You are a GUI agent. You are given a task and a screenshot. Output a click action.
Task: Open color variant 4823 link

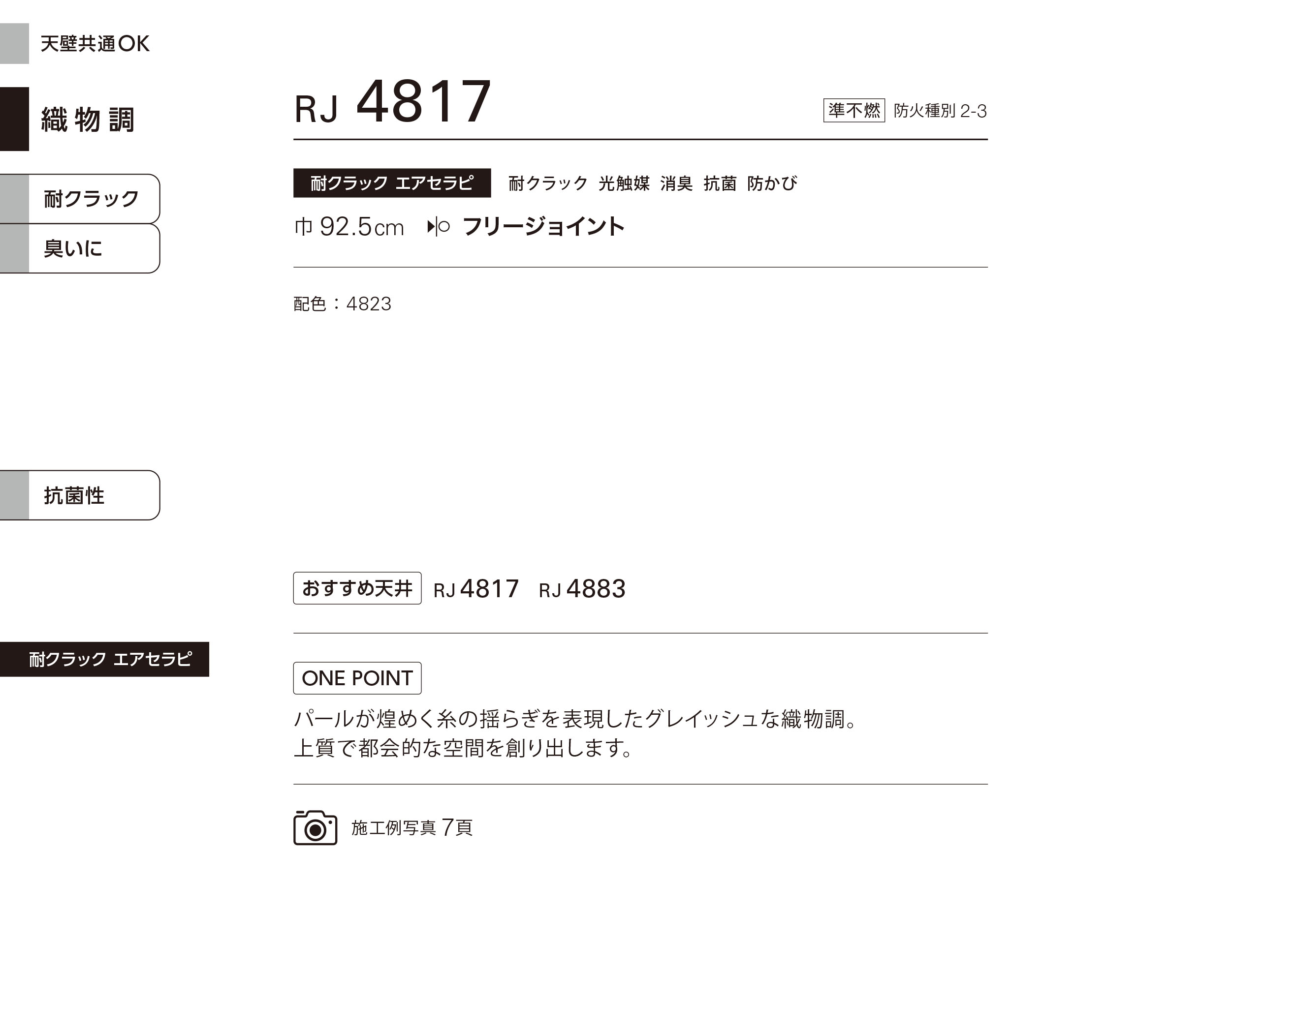pos(369,304)
